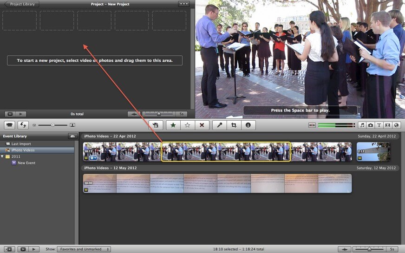Click the small thumbnail size icon
This screenshot has width=405, height=253.
(x=34, y=125)
